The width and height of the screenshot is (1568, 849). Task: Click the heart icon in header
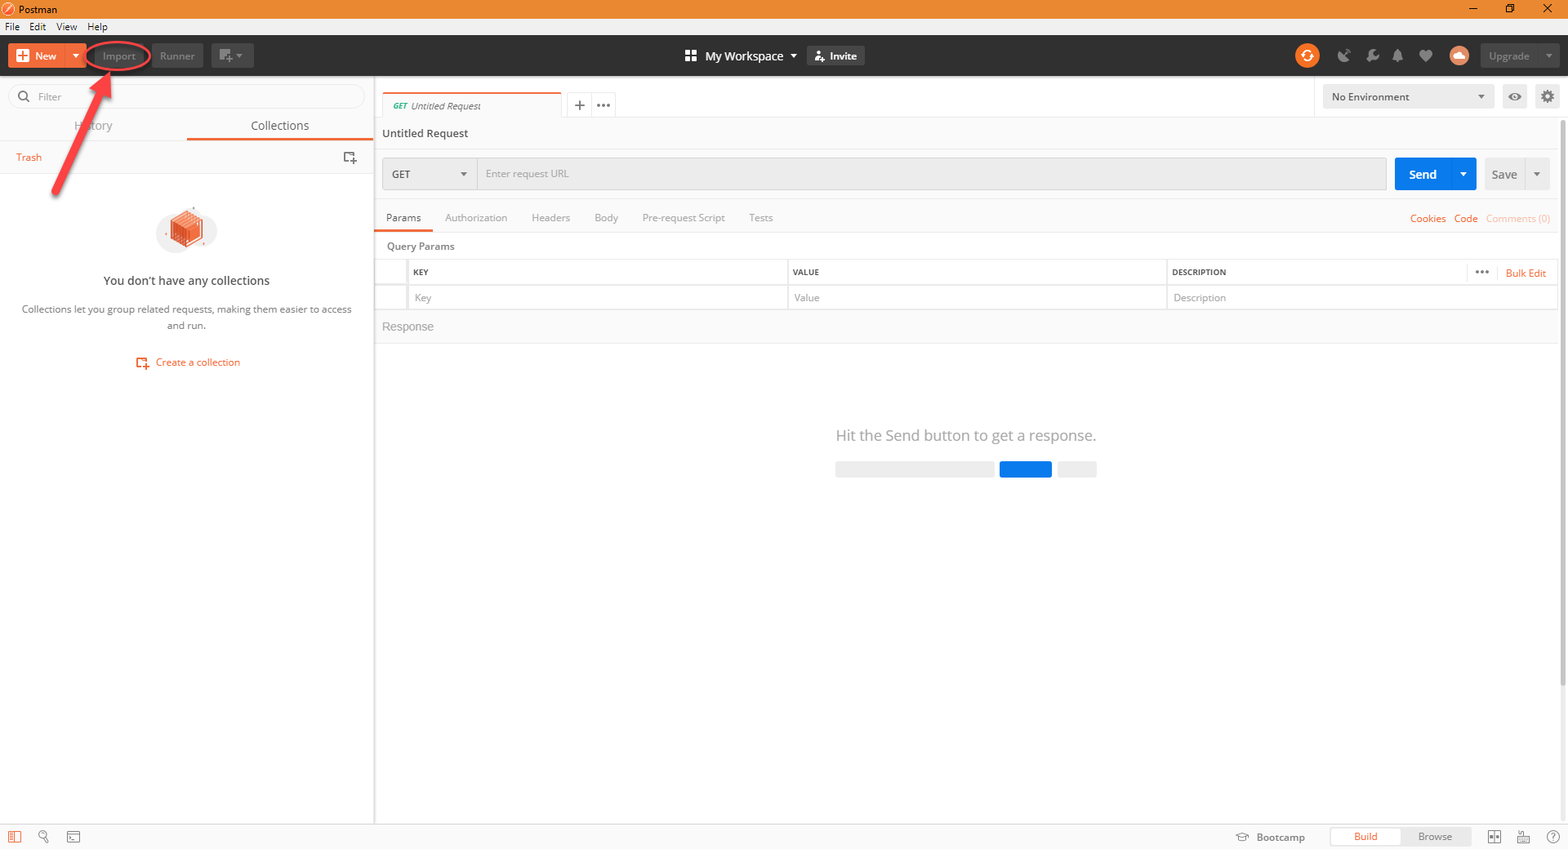1426,56
